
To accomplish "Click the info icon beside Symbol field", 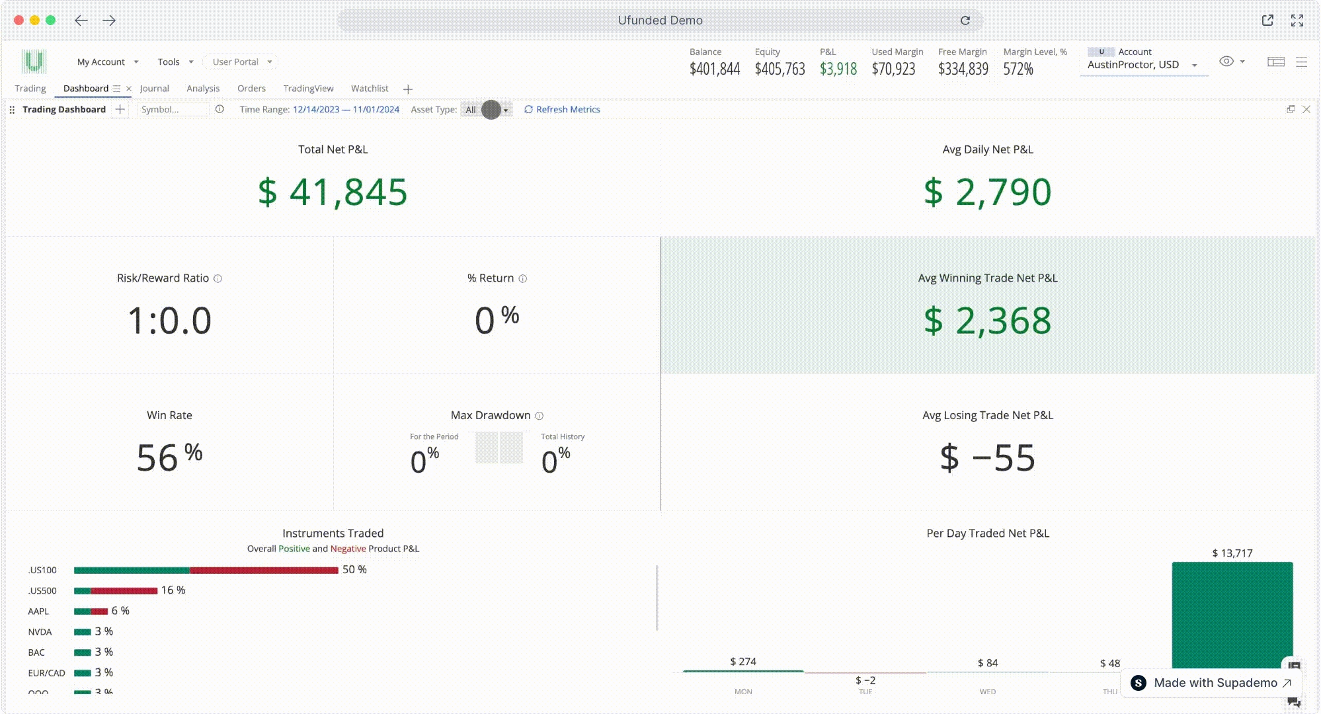I will (220, 109).
